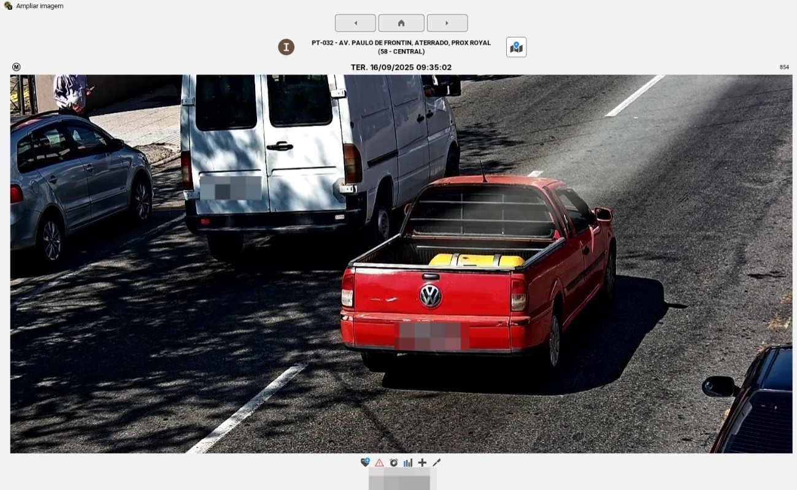797x490 pixels.
Task: Select the pen edit icon
Action: tap(436, 462)
